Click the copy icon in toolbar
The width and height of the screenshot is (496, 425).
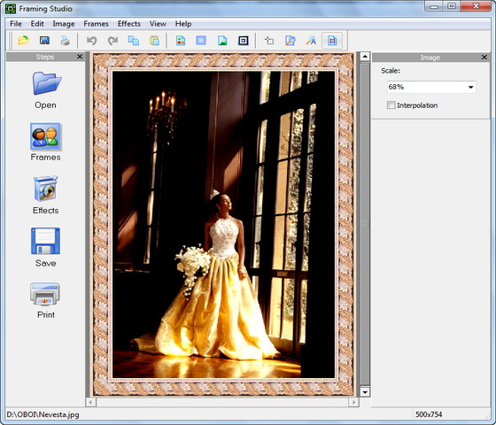coord(133,41)
